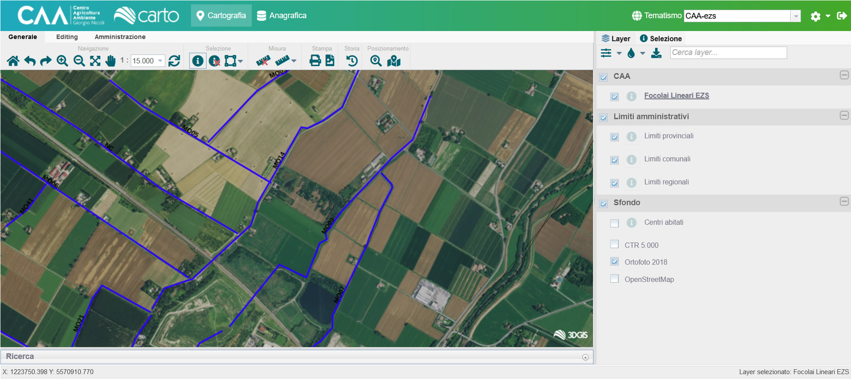851x379 pixels.
Task: Select the rectangle selection tool
Action: [230, 61]
